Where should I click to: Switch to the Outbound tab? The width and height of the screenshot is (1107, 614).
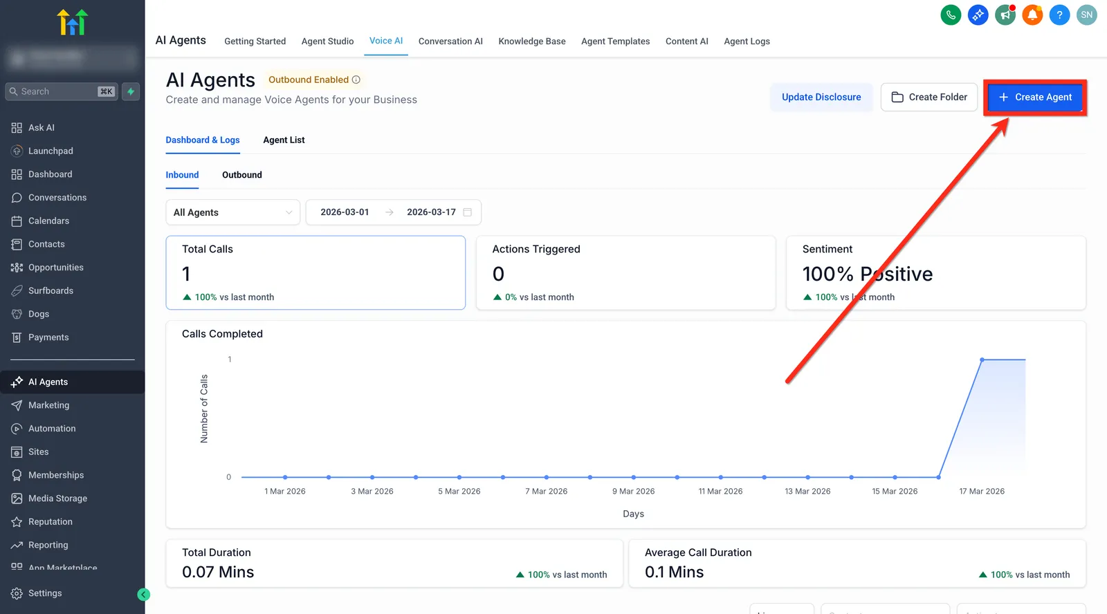click(x=242, y=175)
